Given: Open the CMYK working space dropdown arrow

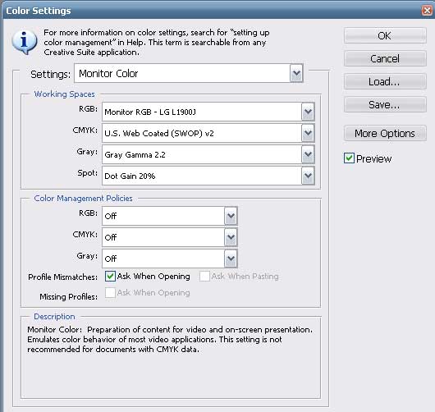Looking at the screenshot, I should click(x=308, y=133).
